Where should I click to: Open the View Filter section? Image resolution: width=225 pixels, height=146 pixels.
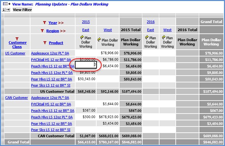[22, 10]
